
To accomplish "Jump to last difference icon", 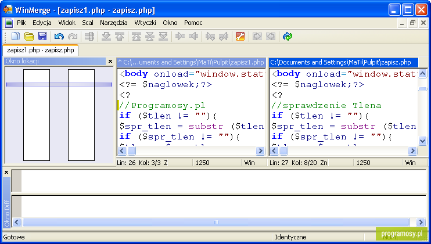I will [x=163, y=36].
